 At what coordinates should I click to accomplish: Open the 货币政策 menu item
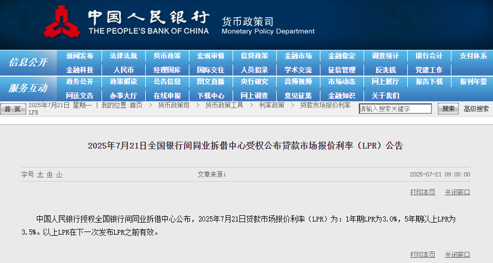tap(167, 56)
